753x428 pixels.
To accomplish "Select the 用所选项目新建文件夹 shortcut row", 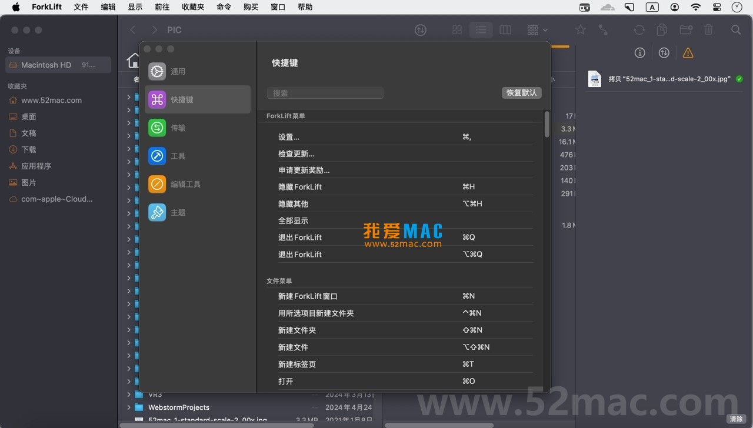I will coord(405,313).
